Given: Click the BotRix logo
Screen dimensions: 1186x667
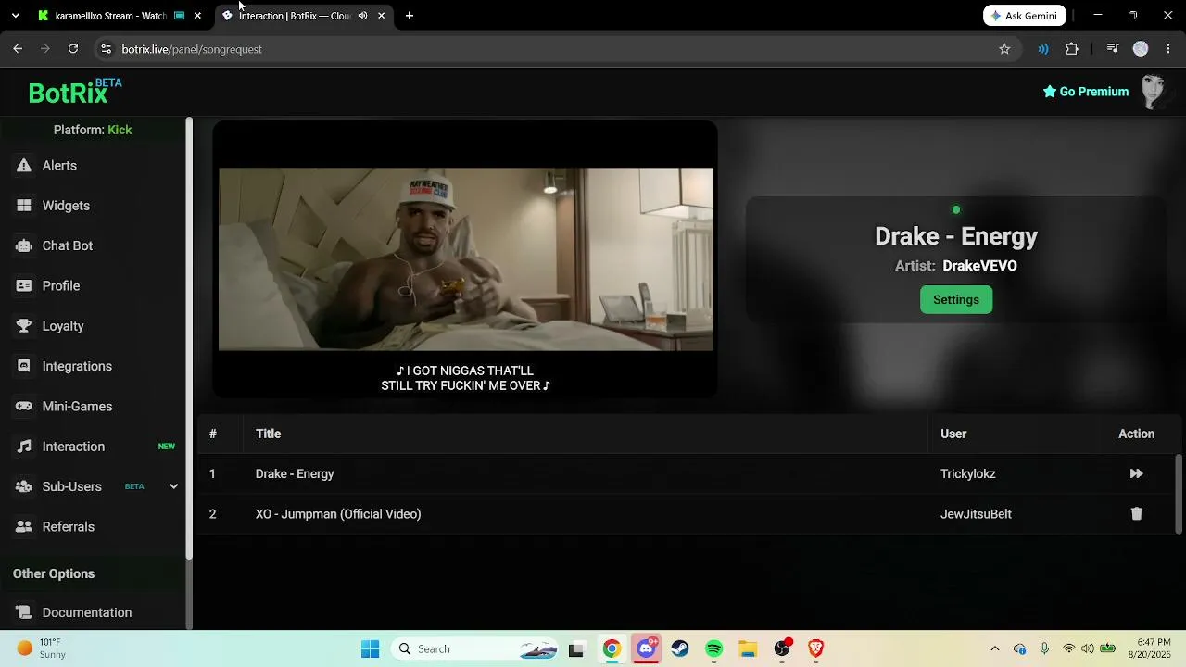Looking at the screenshot, I should point(74,92).
